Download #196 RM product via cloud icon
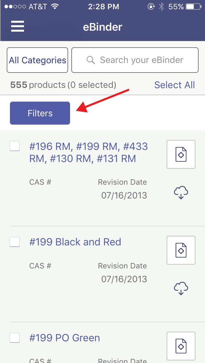Viewport: 205px width, 363px height. [x=181, y=193]
